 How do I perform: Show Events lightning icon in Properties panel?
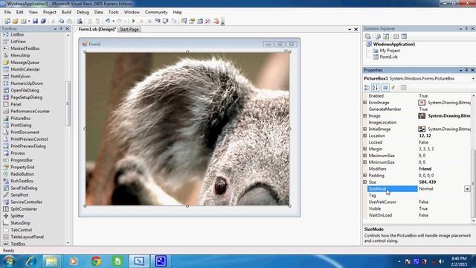pyautogui.click(x=393, y=88)
